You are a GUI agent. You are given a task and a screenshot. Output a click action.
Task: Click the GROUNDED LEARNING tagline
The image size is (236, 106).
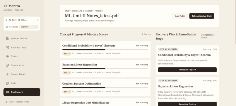[x=13, y=10]
